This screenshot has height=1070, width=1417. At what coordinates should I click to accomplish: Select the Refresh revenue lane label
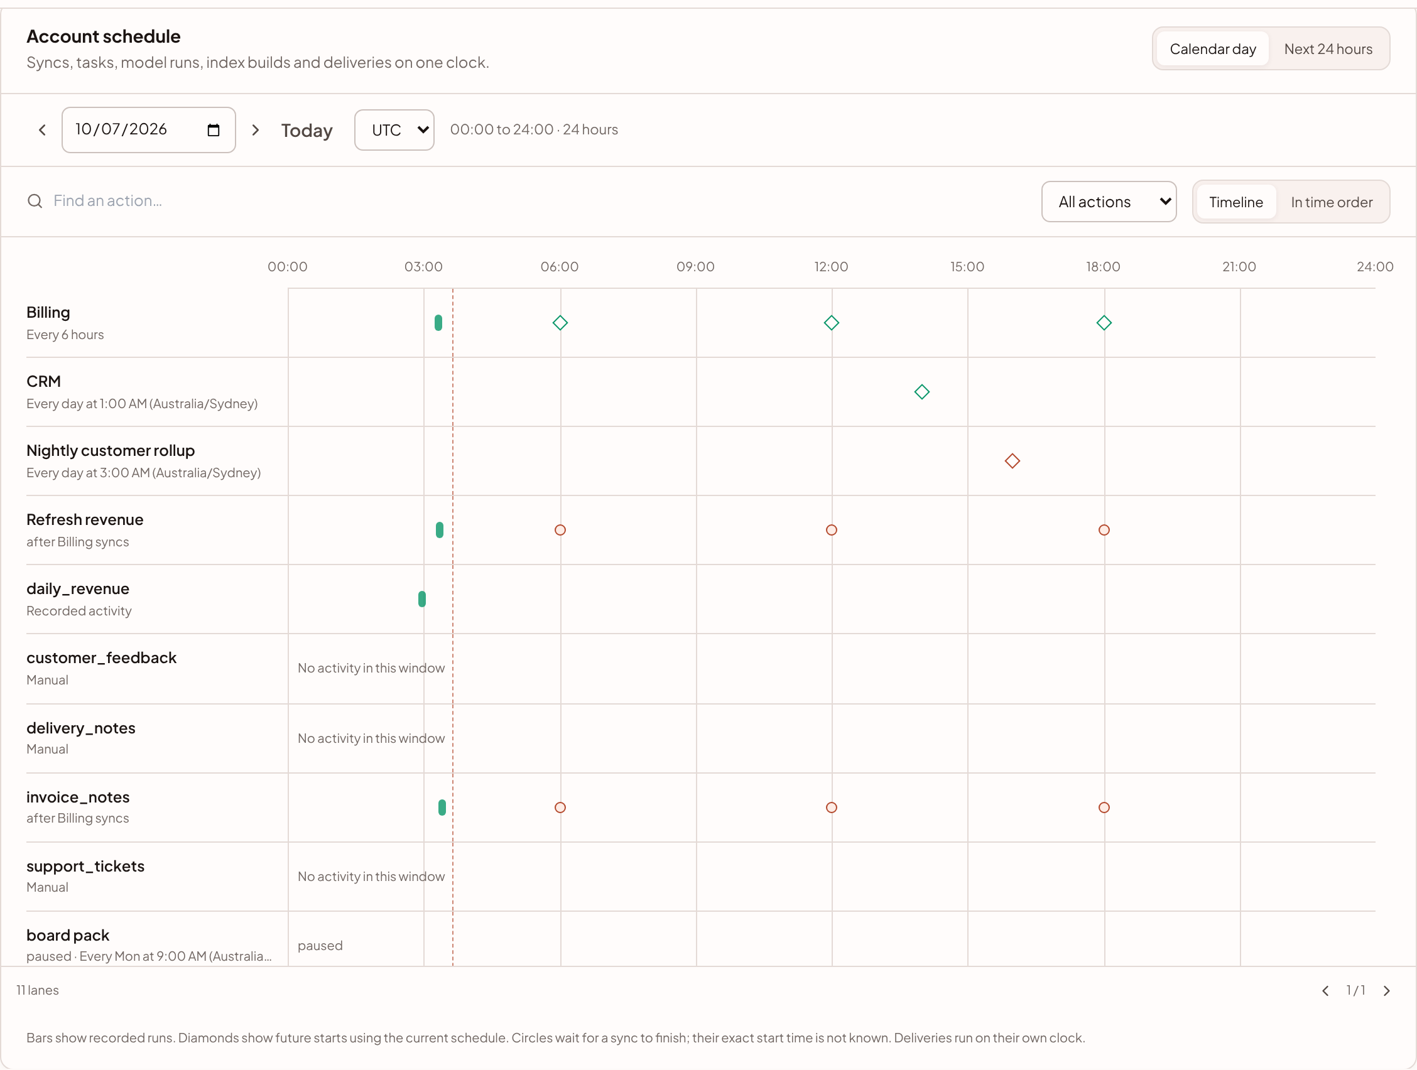(x=85, y=520)
